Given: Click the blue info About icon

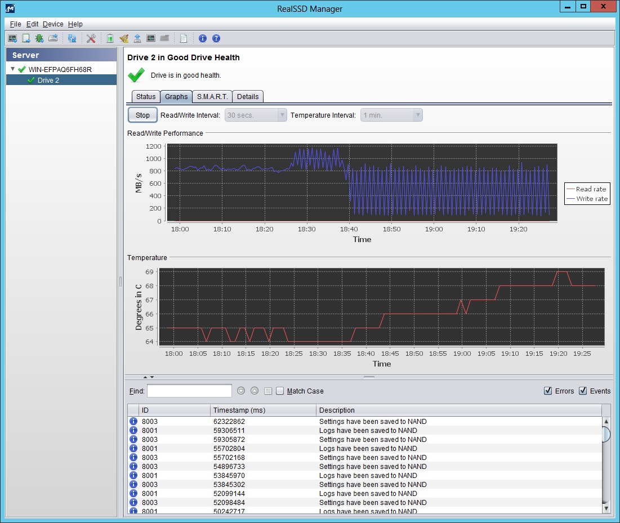Looking at the screenshot, I should [203, 38].
